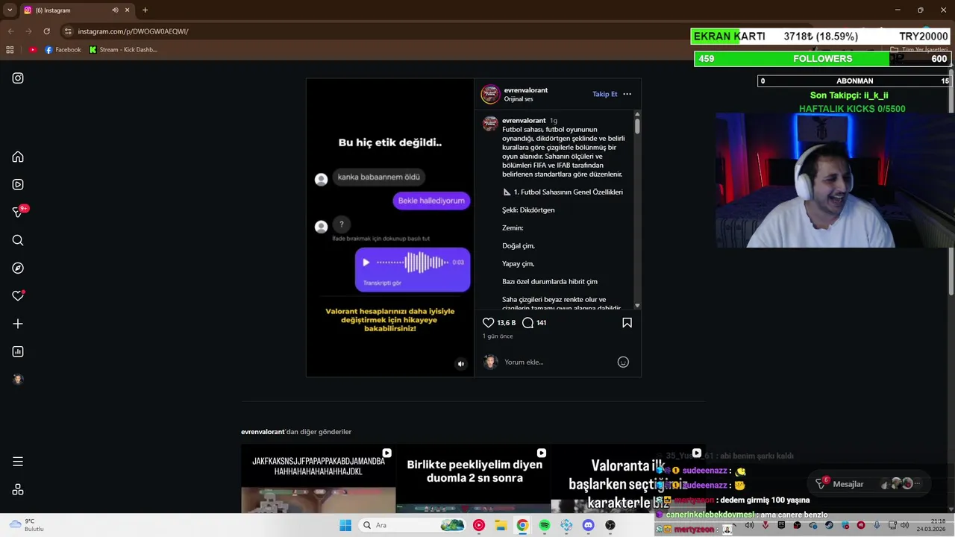Viewport: 955px width, 537px height.
Task: Focus the Yorum ekle comment field
Action: (x=556, y=362)
